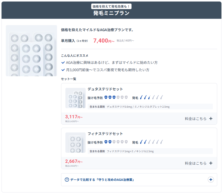Click the フィナステリドセット pill thumbnail
Screen dimensions: 223x194
point(75,143)
